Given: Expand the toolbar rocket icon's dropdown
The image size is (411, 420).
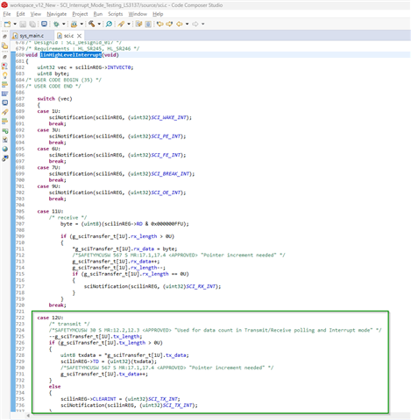Looking at the screenshot, I should pyautogui.click(x=129, y=24).
